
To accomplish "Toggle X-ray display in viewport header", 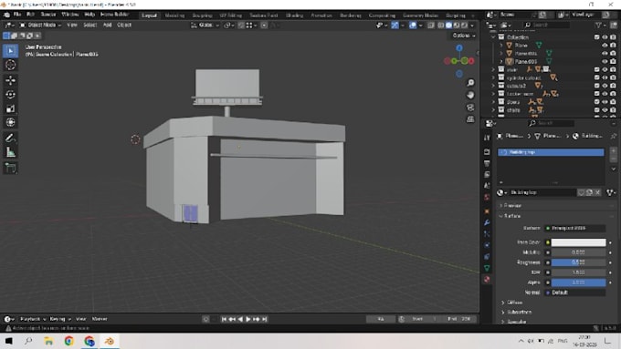I will click(431, 26).
